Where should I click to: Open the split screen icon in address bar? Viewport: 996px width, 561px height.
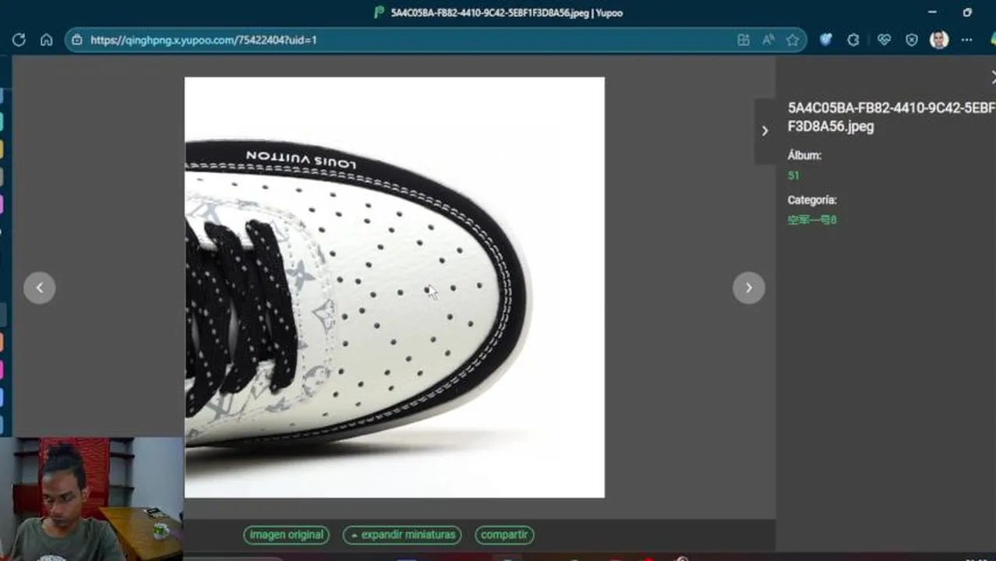(743, 40)
